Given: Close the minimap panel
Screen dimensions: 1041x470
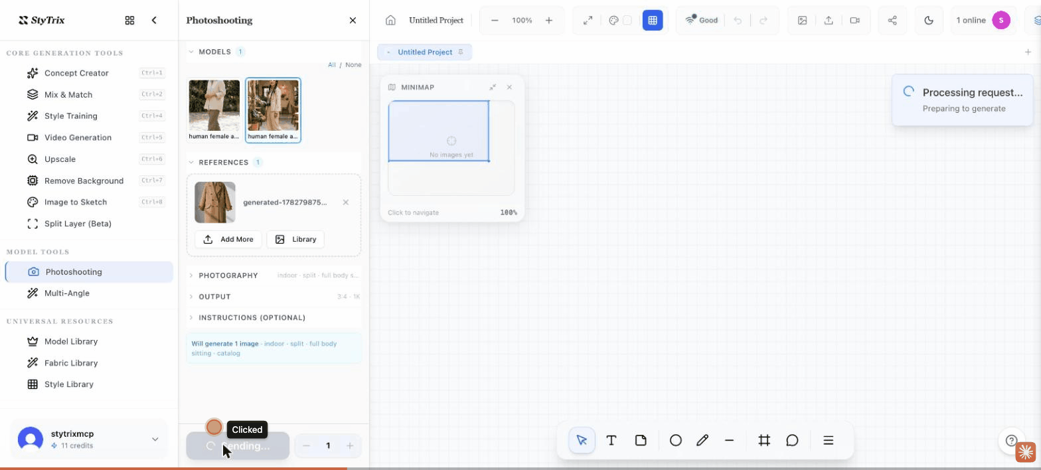Looking at the screenshot, I should 509,87.
